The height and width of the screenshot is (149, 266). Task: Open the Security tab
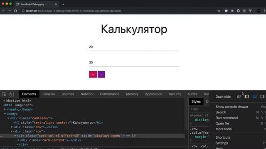click(175, 94)
